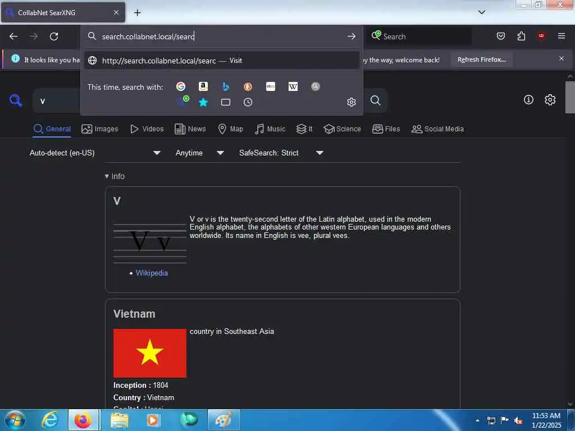Search this time with Bing
Image resolution: width=575 pixels, height=431 pixels.
coord(226,86)
